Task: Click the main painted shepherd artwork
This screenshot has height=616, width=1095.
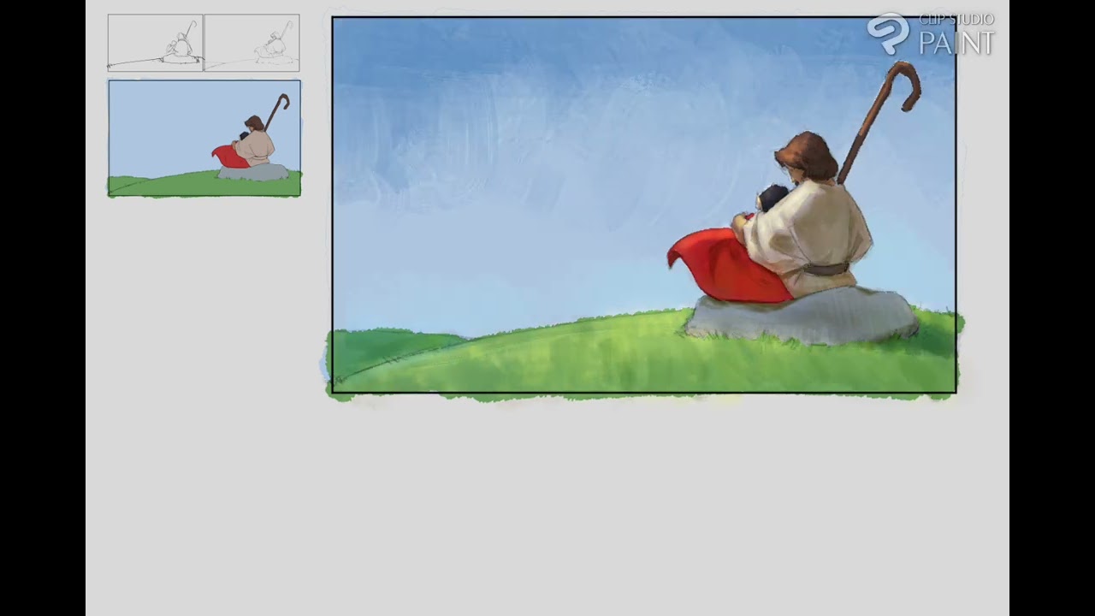Action: click(644, 205)
